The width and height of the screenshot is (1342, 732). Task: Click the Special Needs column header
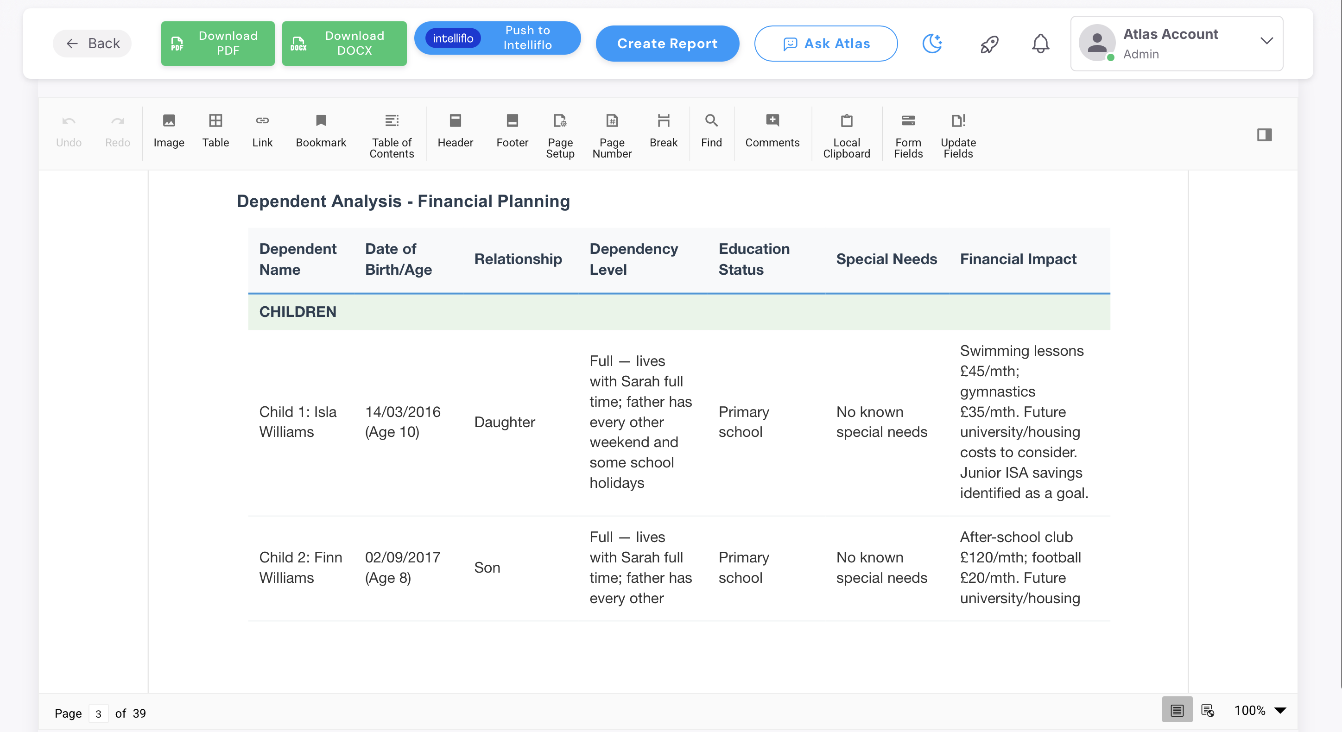pos(886,259)
